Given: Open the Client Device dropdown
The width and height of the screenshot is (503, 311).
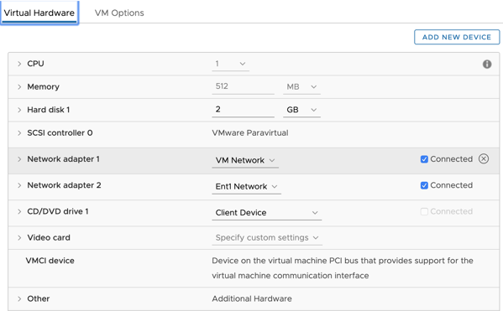Looking at the screenshot, I should [266, 213].
